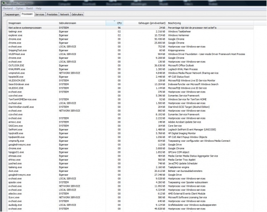This screenshot has width=267, height=212.
Task: Select the OUTLOOK.EXE process
Action: point(130,65)
